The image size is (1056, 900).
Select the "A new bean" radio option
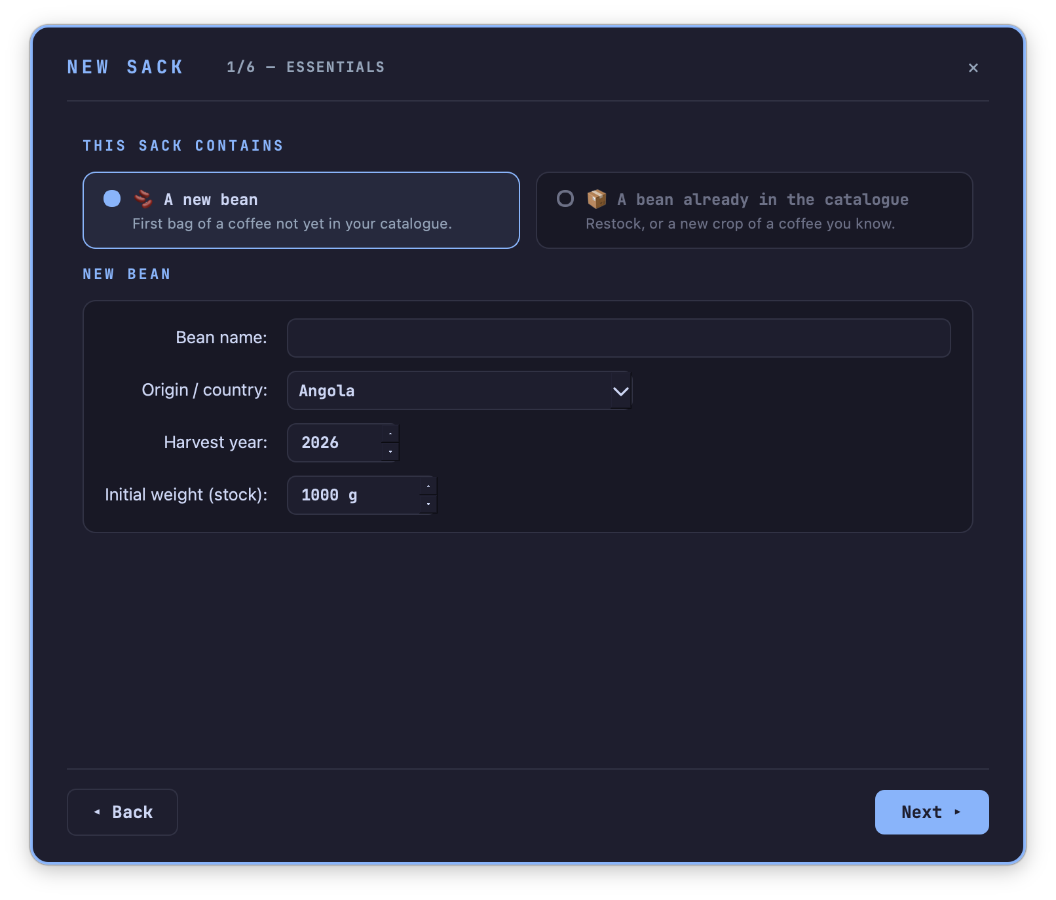coord(112,198)
